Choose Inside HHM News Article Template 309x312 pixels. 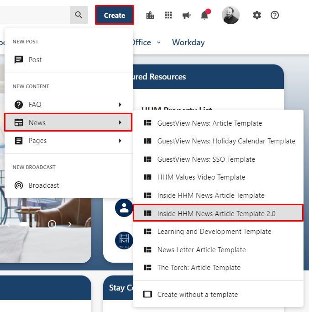(218, 196)
